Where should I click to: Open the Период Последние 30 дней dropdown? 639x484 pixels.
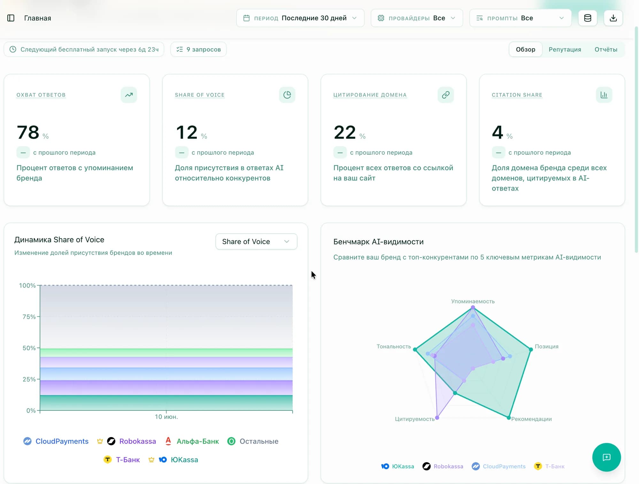pyautogui.click(x=300, y=18)
